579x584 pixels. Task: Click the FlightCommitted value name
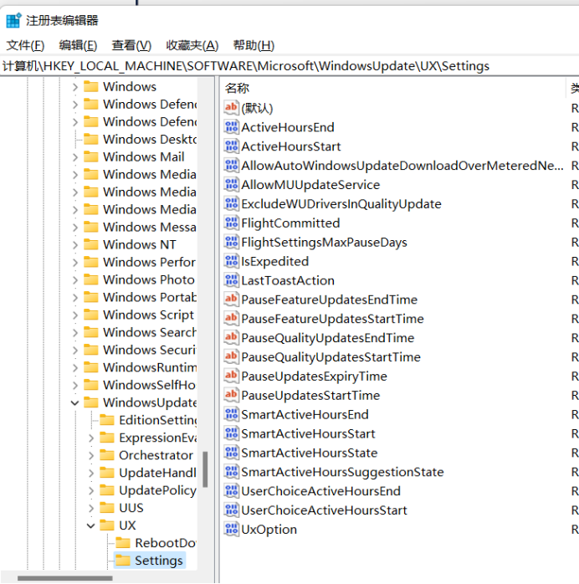290,223
